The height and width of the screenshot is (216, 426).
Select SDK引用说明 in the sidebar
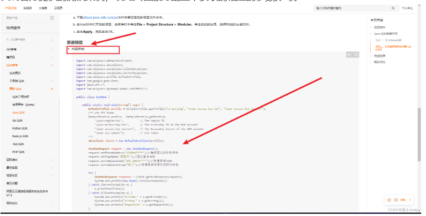coord(20,97)
